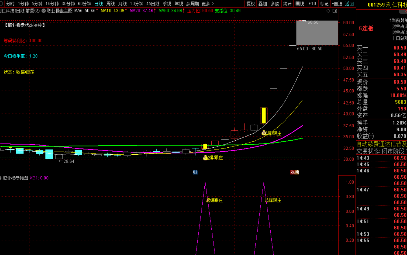Open the 统计 statistics tool
The width and height of the screenshot is (407, 255).
point(287,4)
